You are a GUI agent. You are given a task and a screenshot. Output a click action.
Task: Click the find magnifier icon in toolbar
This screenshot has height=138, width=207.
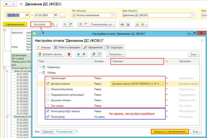click(x=65, y=24)
